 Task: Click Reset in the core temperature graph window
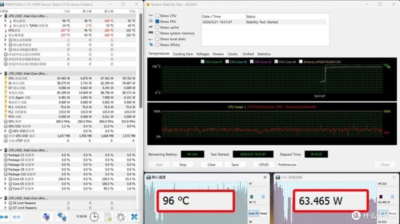(263, 213)
